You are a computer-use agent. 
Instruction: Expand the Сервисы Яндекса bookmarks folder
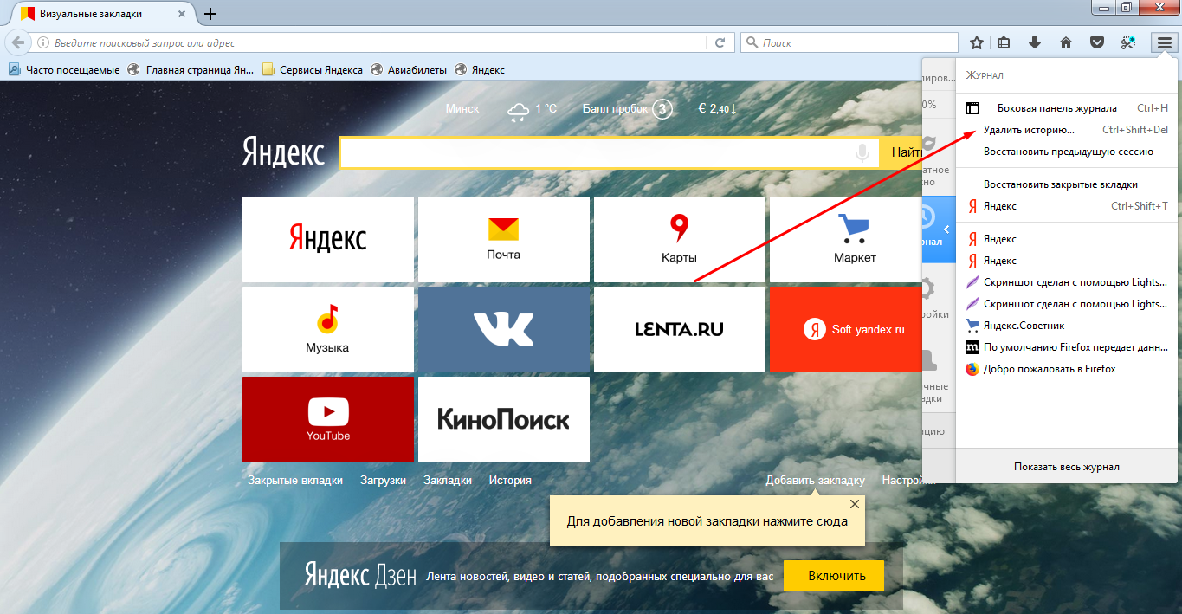coord(313,70)
